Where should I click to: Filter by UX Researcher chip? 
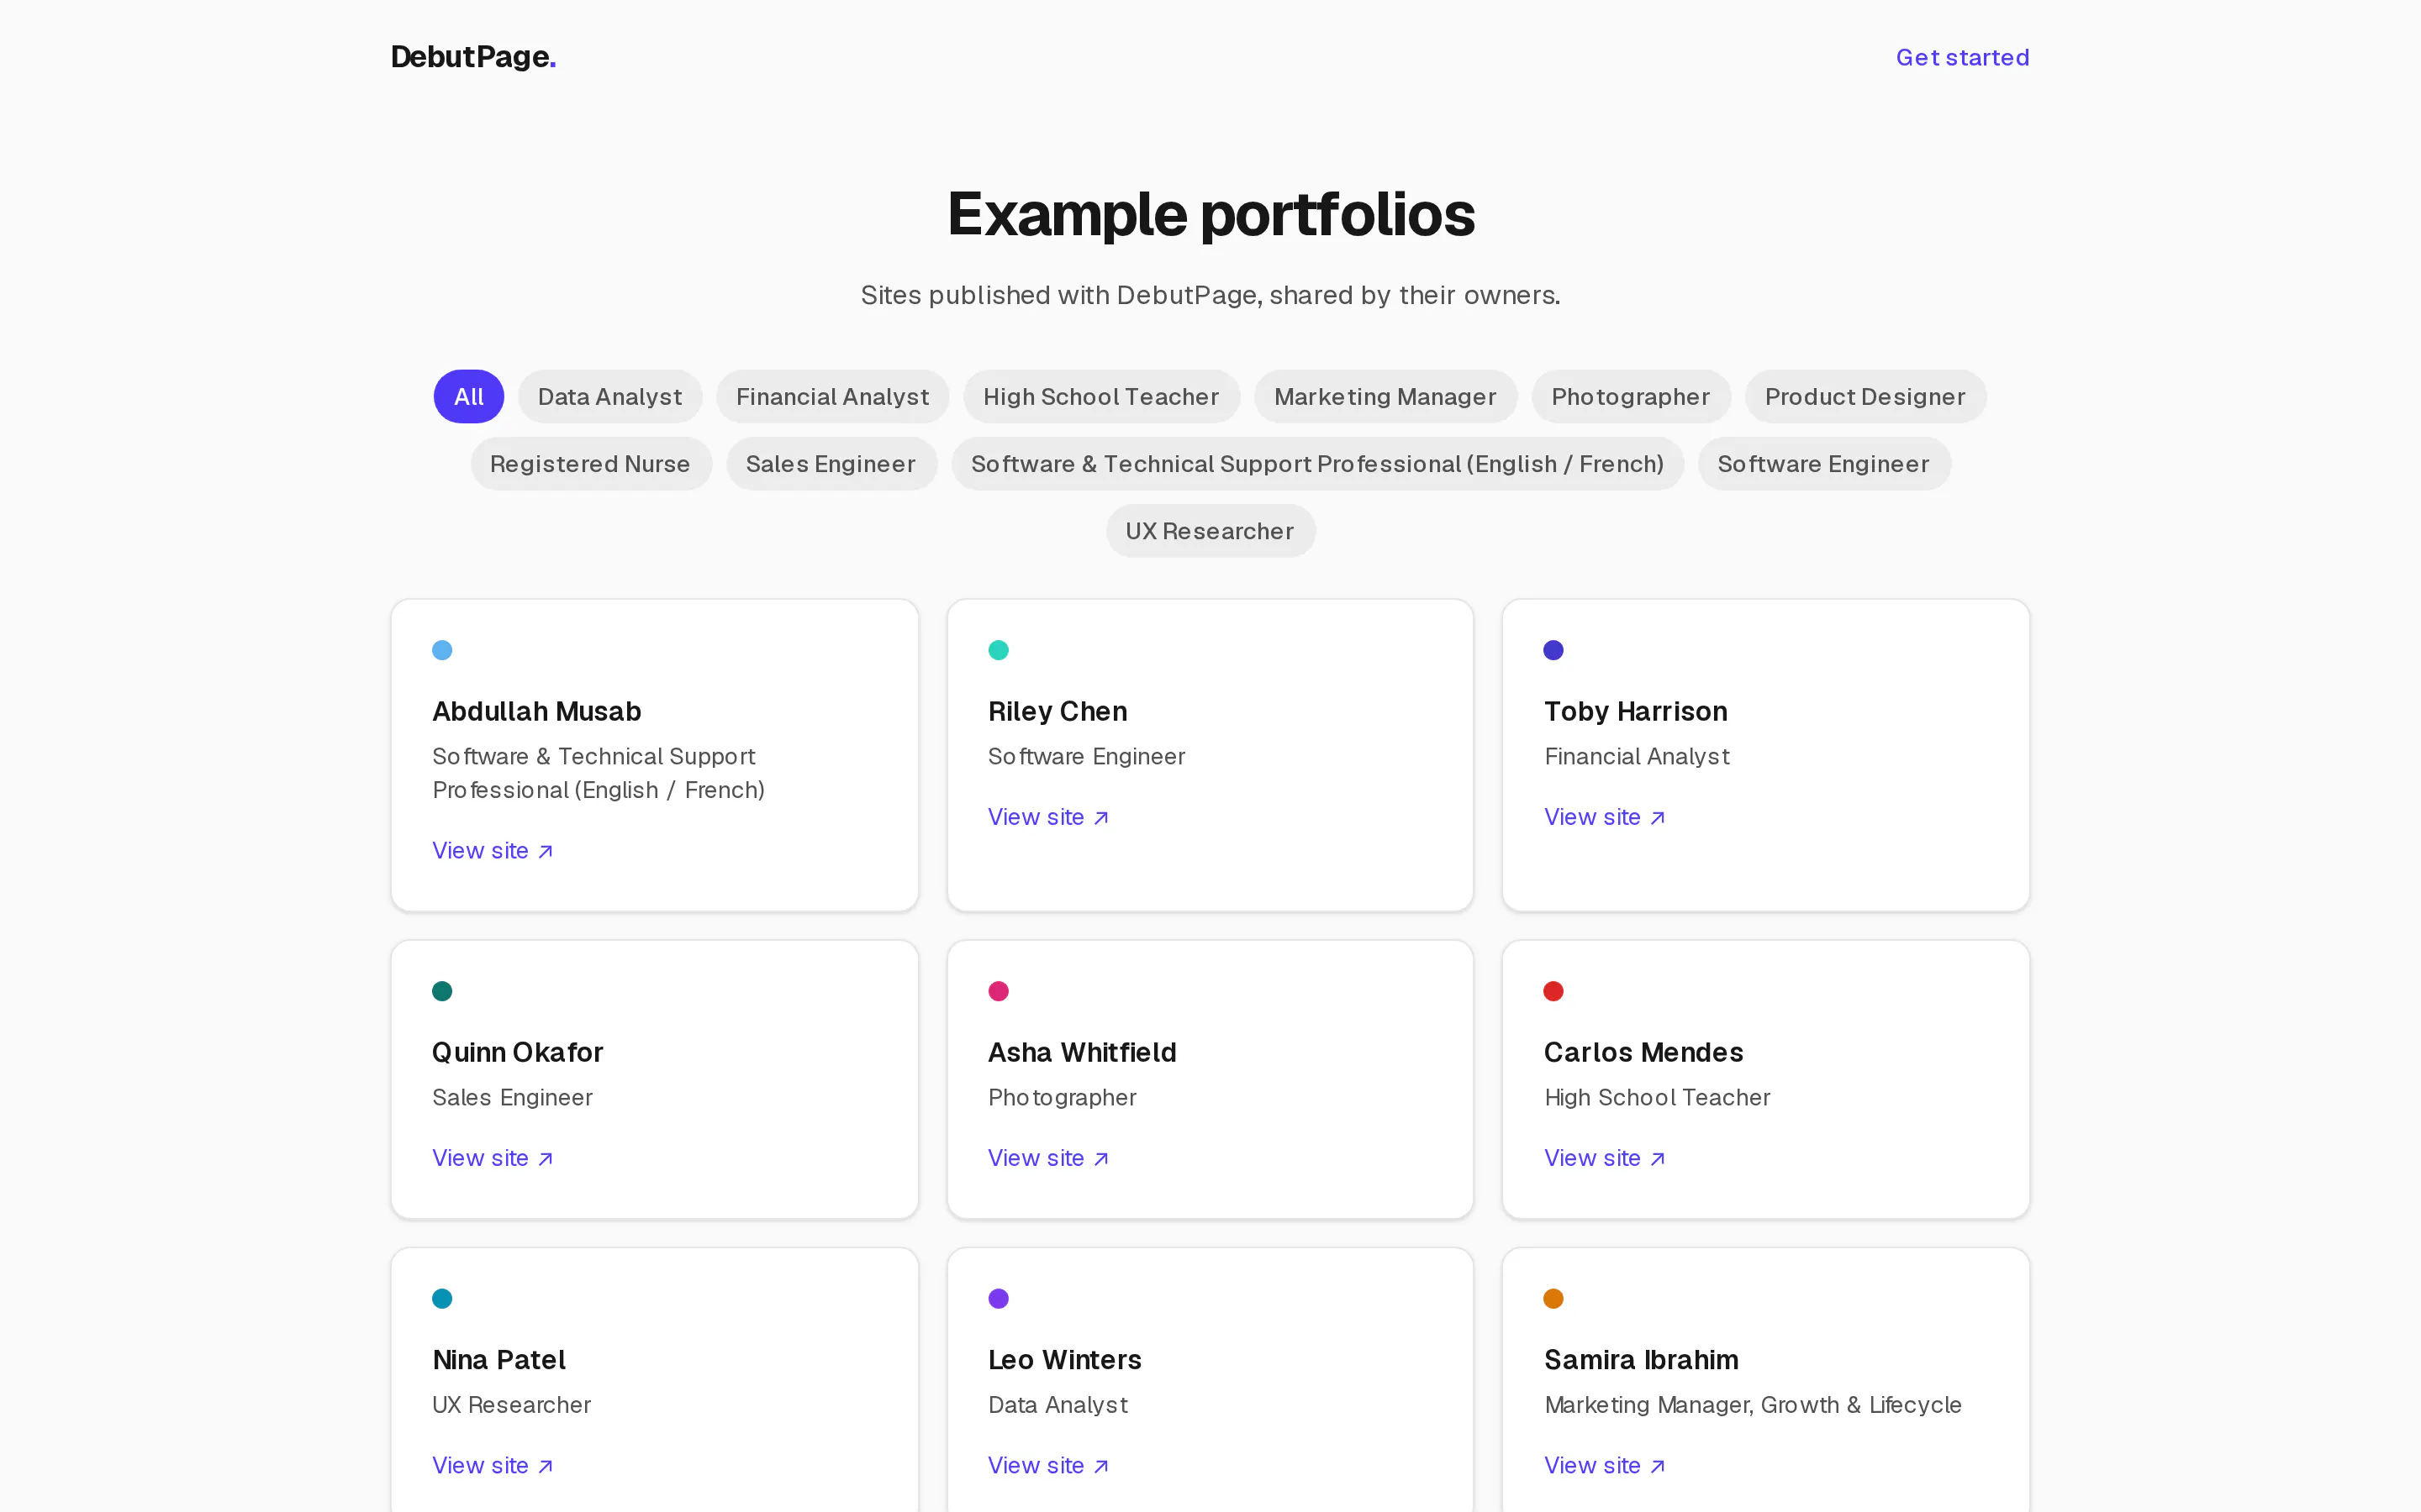click(1210, 530)
